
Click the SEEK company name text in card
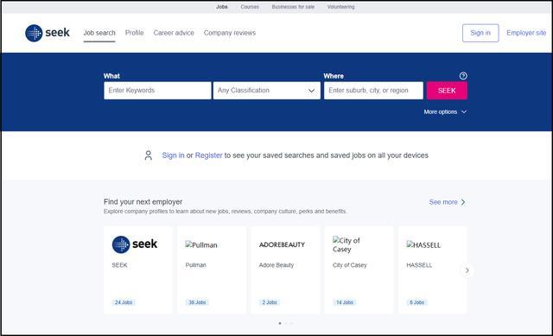(119, 265)
